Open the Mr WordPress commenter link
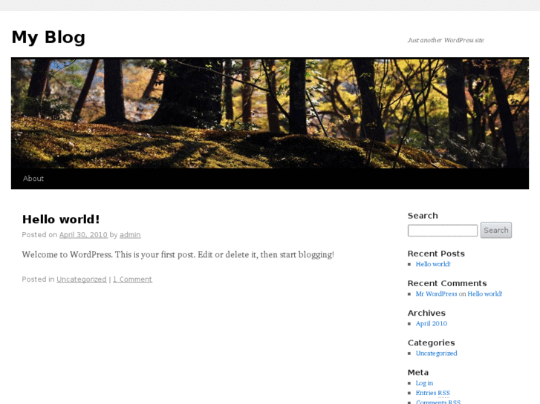Screen dimensions: 540x404 coord(436,294)
